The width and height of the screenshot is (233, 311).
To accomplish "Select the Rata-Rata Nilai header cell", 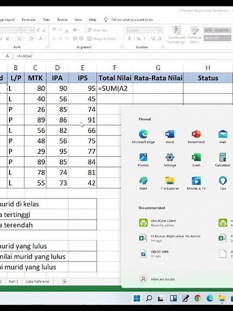I will tap(158, 78).
